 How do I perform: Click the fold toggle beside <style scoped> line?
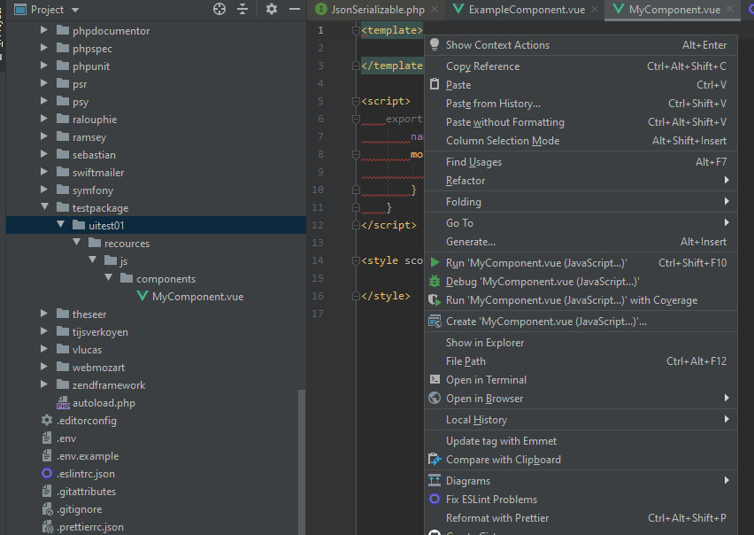(x=356, y=260)
